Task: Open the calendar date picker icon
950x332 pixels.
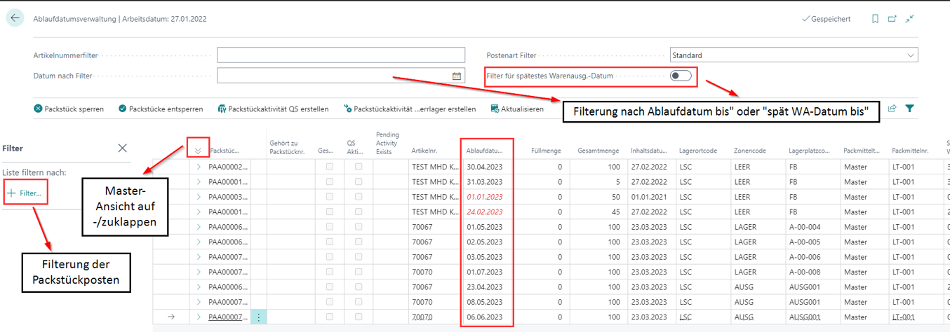Action: point(457,76)
